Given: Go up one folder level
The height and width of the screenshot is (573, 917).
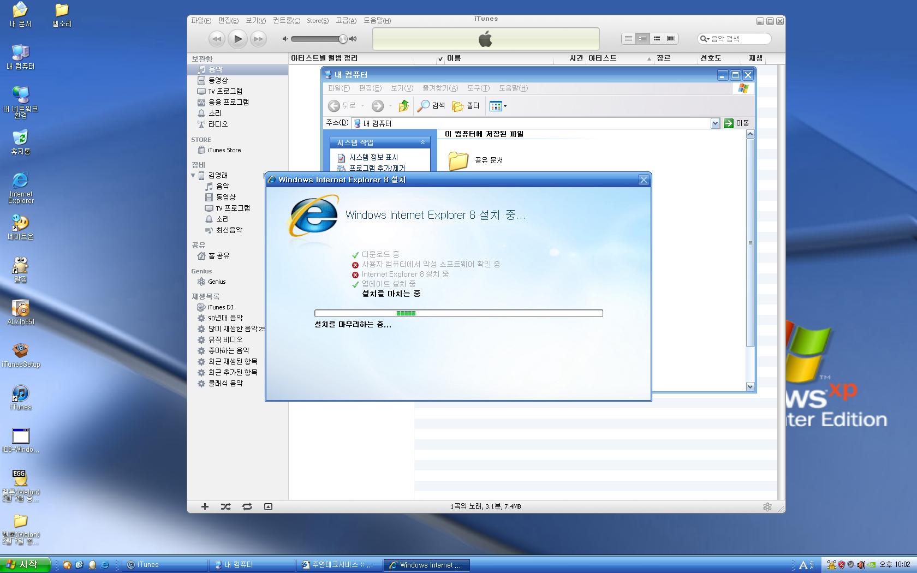Looking at the screenshot, I should 404,106.
